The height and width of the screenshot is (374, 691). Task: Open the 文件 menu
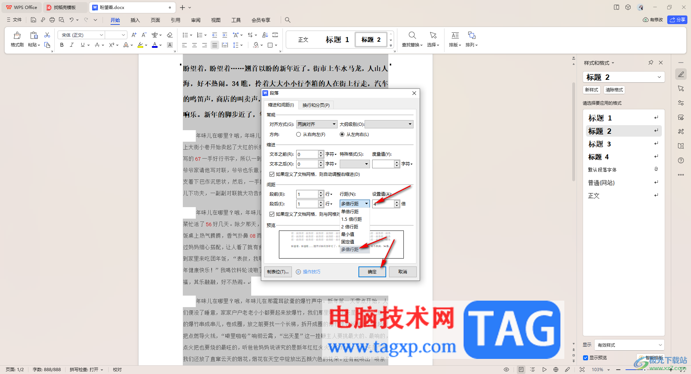tap(14, 20)
